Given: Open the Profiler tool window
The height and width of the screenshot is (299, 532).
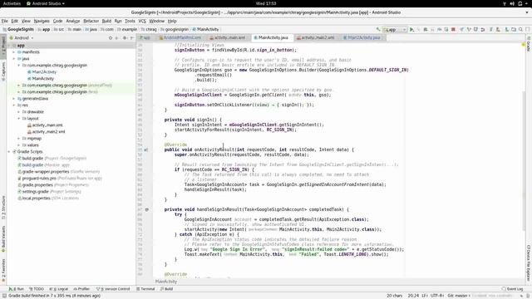Looking at the screenshot, I should (x=81, y=289).
